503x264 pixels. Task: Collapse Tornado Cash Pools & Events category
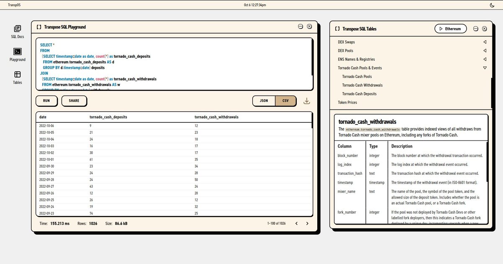tap(485, 68)
